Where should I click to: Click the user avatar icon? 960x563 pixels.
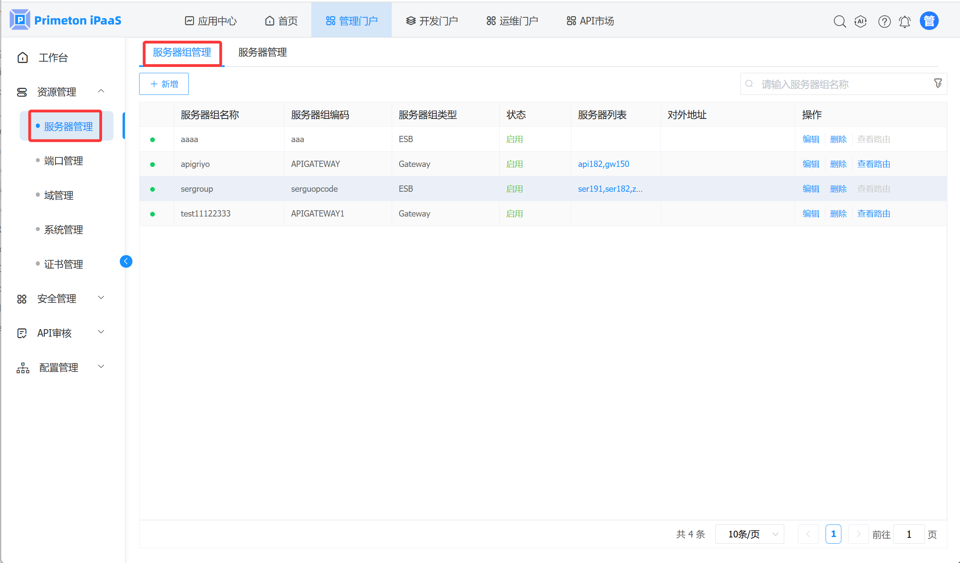click(929, 21)
